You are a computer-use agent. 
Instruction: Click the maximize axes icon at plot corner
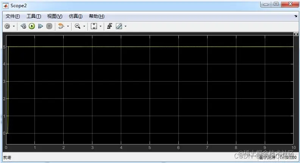(296, 34)
